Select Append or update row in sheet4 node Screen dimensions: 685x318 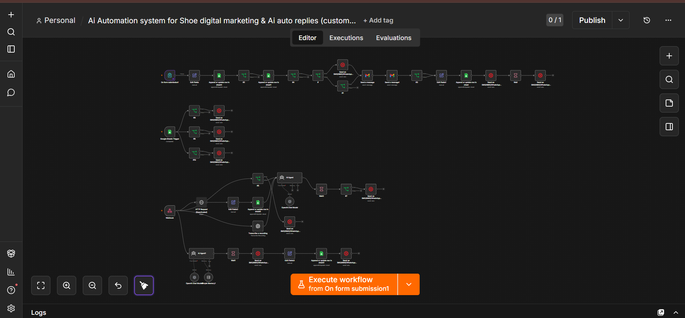click(x=219, y=75)
